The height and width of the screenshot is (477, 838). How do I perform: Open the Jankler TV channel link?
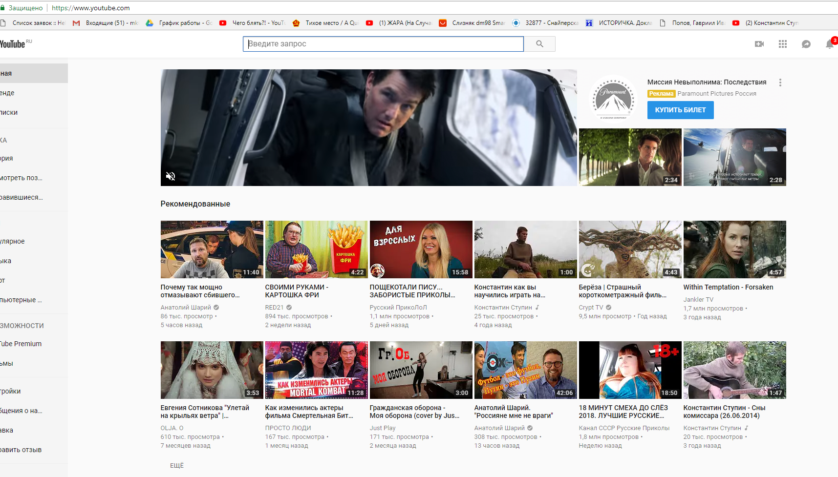(698, 300)
